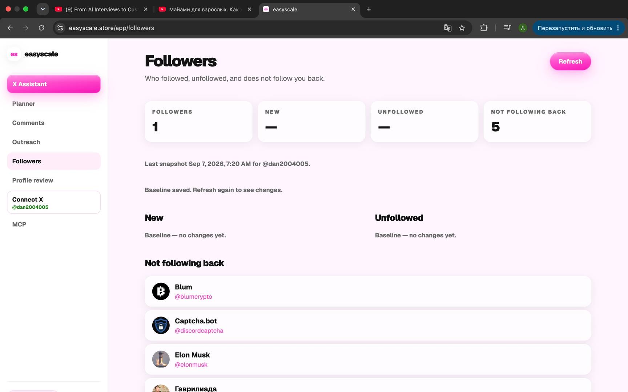
Task: Open the @discordcaptcha profile link
Action: click(199, 331)
